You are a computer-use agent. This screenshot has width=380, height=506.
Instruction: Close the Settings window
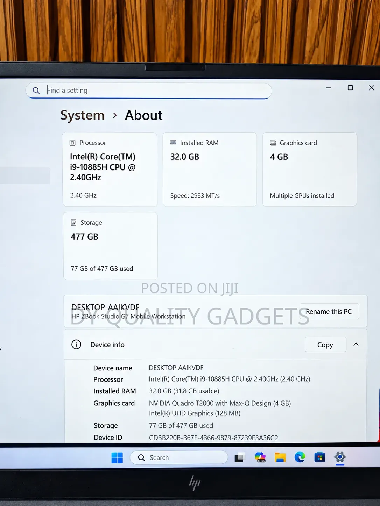[x=371, y=88]
